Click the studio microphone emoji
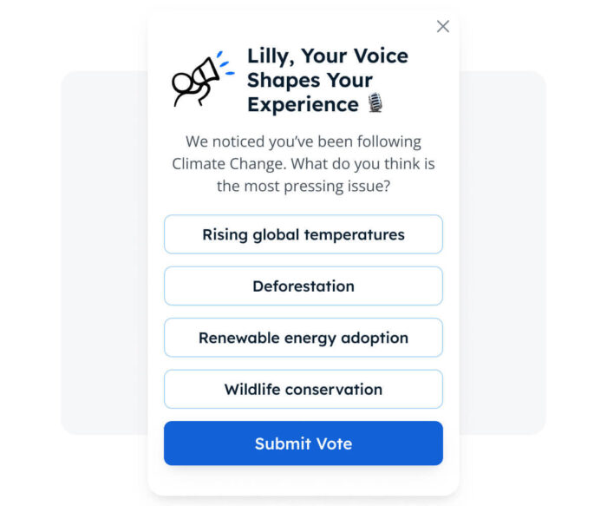607x506 pixels. tap(375, 104)
